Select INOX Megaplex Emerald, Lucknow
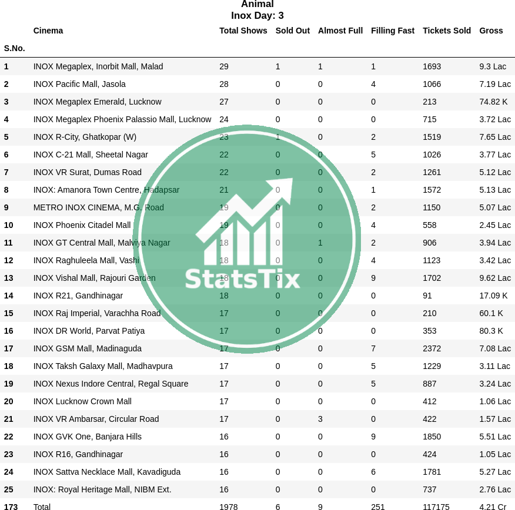515x510 pixels. point(97,102)
